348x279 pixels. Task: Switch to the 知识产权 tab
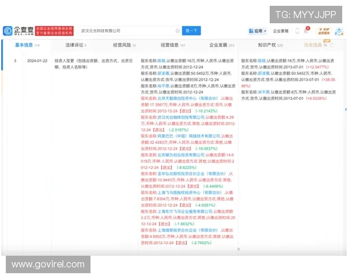270,45
